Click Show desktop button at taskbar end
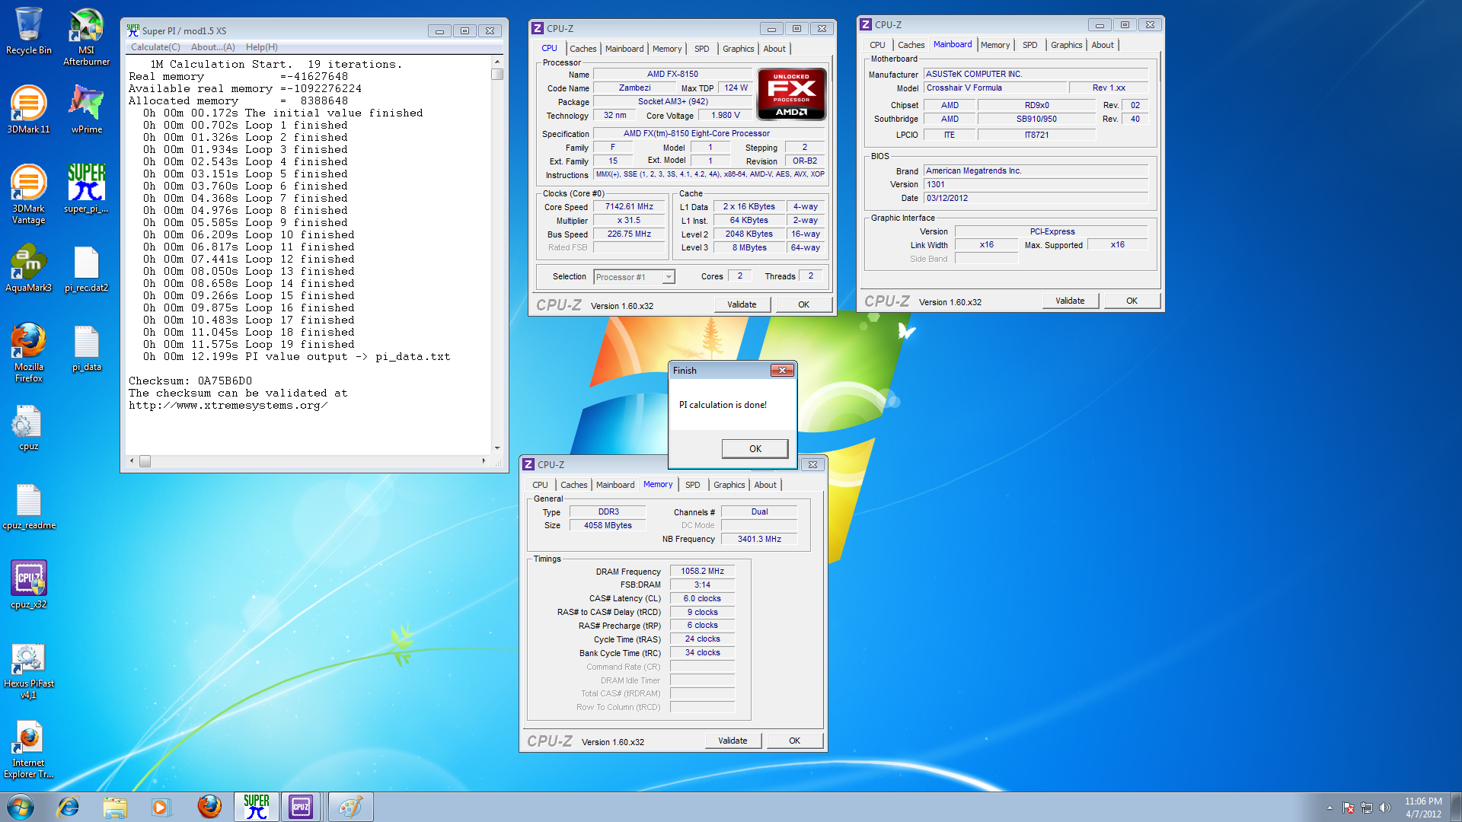The width and height of the screenshot is (1462, 822). point(1456,808)
